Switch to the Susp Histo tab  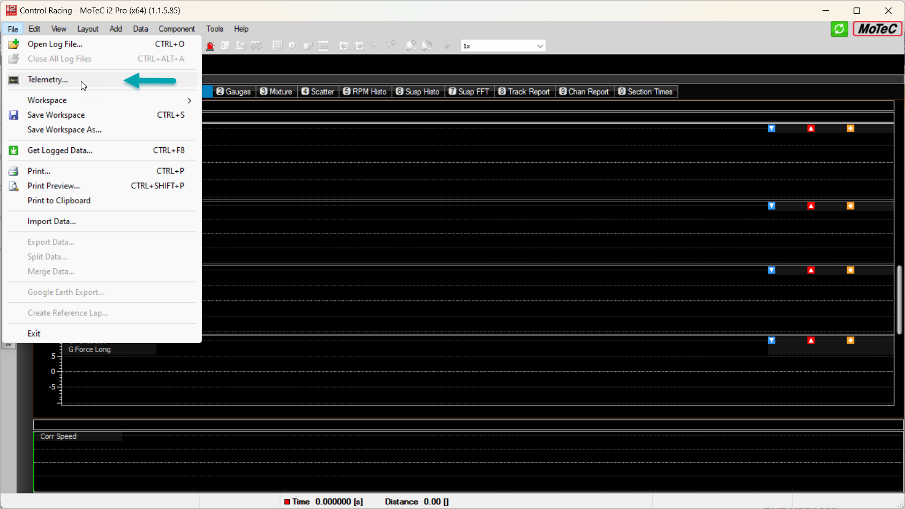coord(418,92)
